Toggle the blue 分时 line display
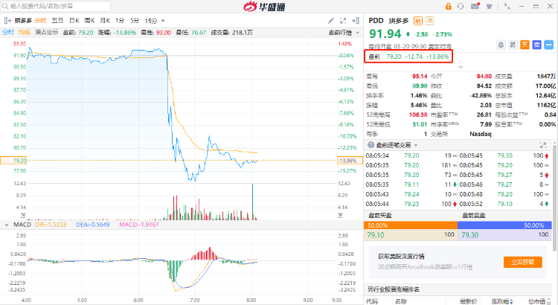Viewport: 558px width, 305px height. tap(8, 33)
